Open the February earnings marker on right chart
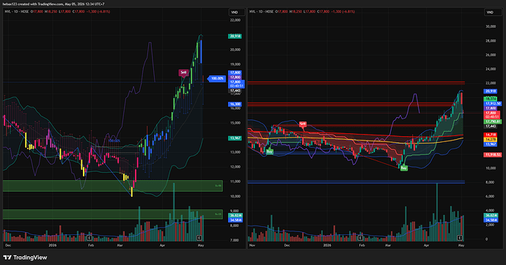 tap(360, 238)
